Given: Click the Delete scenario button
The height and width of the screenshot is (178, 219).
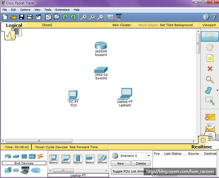Looking at the screenshot, I should (x=141, y=163).
